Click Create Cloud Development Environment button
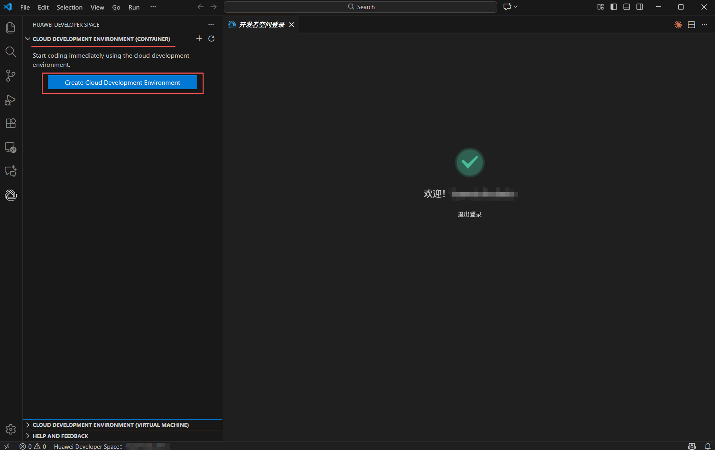715x450 pixels. (122, 82)
